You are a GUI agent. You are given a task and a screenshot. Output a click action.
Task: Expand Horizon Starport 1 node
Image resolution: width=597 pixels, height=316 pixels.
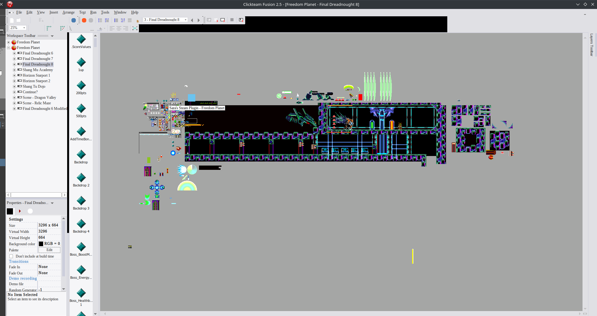tap(14, 75)
